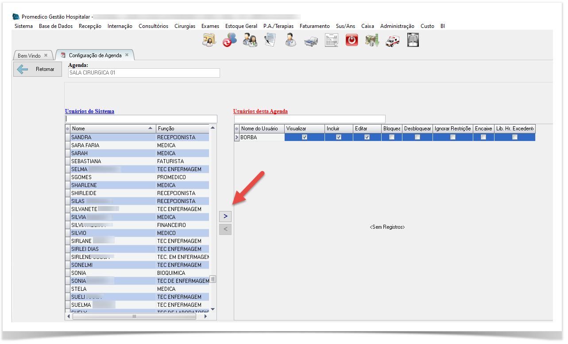Open the hospital bed toolbar icon
568x344 pixels.
pos(311,41)
